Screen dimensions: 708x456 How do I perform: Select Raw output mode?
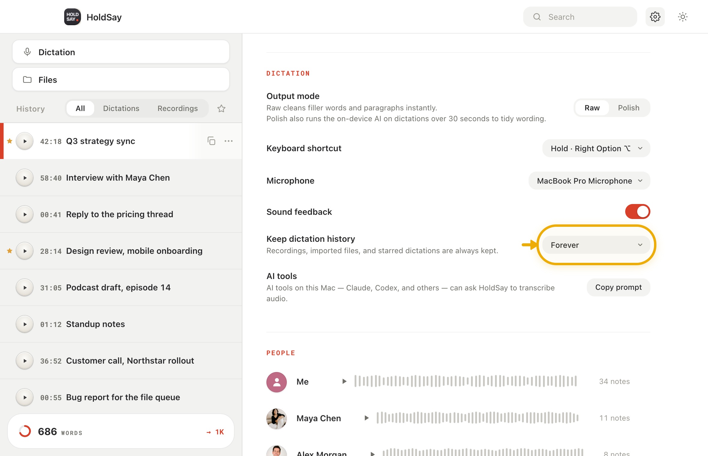592,108
